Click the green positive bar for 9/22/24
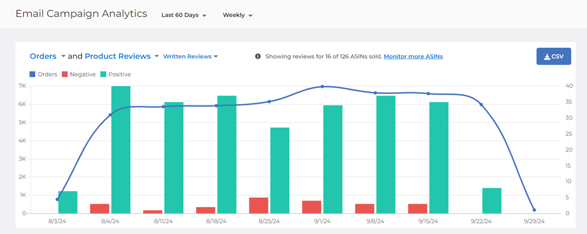The image size is (587, 234). coord(492,201)
